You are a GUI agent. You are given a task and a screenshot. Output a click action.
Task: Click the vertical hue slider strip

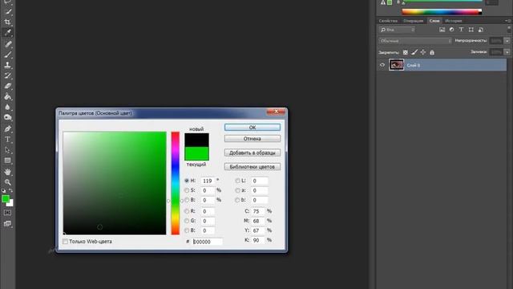coord(176,183)
